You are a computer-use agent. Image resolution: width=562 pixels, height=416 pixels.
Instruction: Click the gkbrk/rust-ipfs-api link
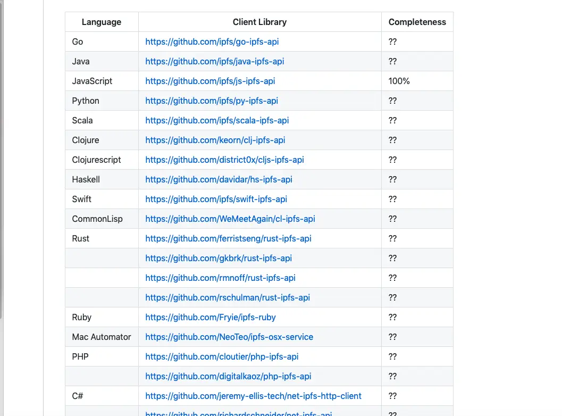219,258
